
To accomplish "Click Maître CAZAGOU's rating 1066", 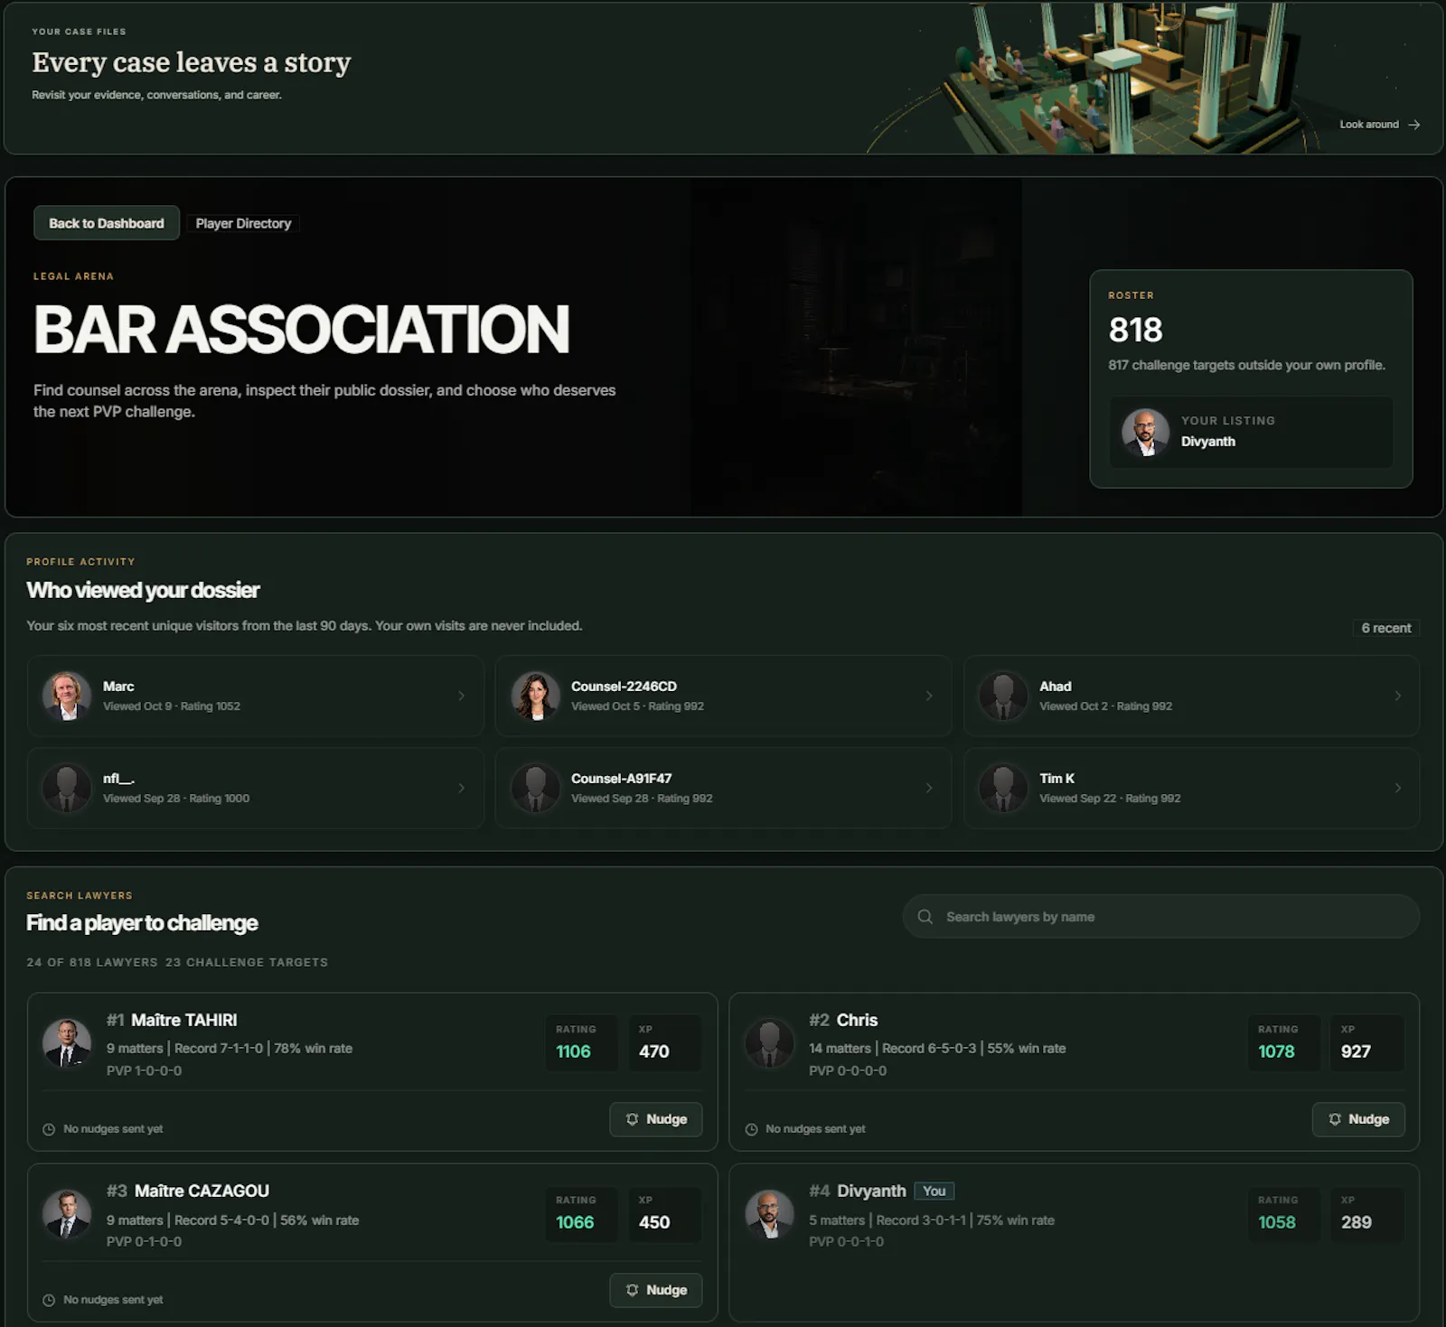I will (x=575, y=1222).
